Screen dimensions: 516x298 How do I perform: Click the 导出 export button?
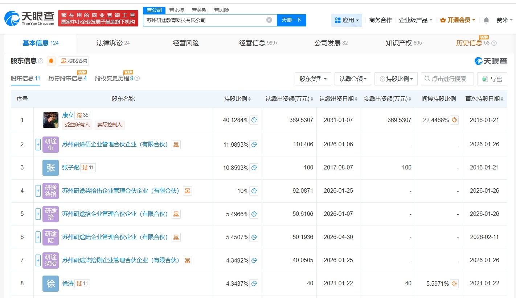tap(492, 79)
